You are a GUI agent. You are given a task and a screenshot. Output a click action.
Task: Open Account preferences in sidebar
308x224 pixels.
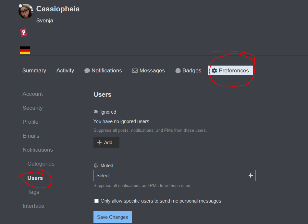(32, 94)
